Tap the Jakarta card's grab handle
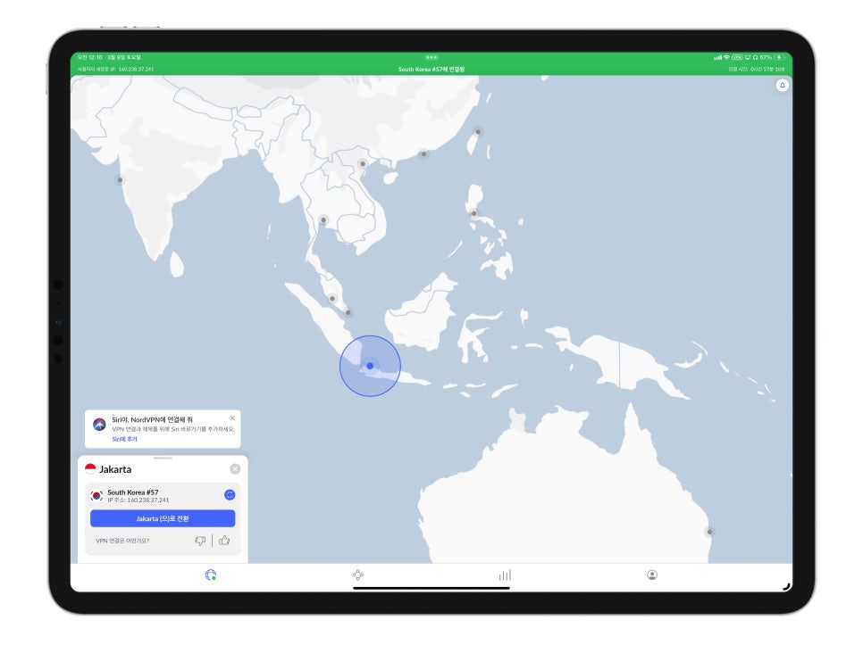 coord(163,458)
